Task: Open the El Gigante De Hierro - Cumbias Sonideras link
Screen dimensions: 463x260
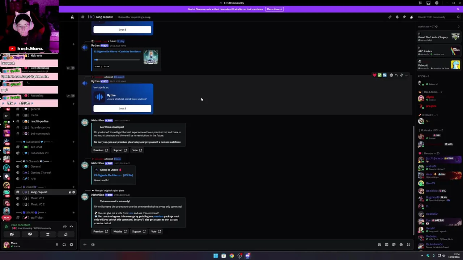Action: [117, 52]
